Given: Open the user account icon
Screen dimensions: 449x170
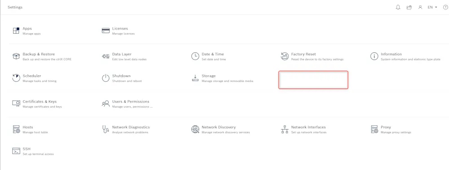Looking at the screenshot, I should (420, 7).
